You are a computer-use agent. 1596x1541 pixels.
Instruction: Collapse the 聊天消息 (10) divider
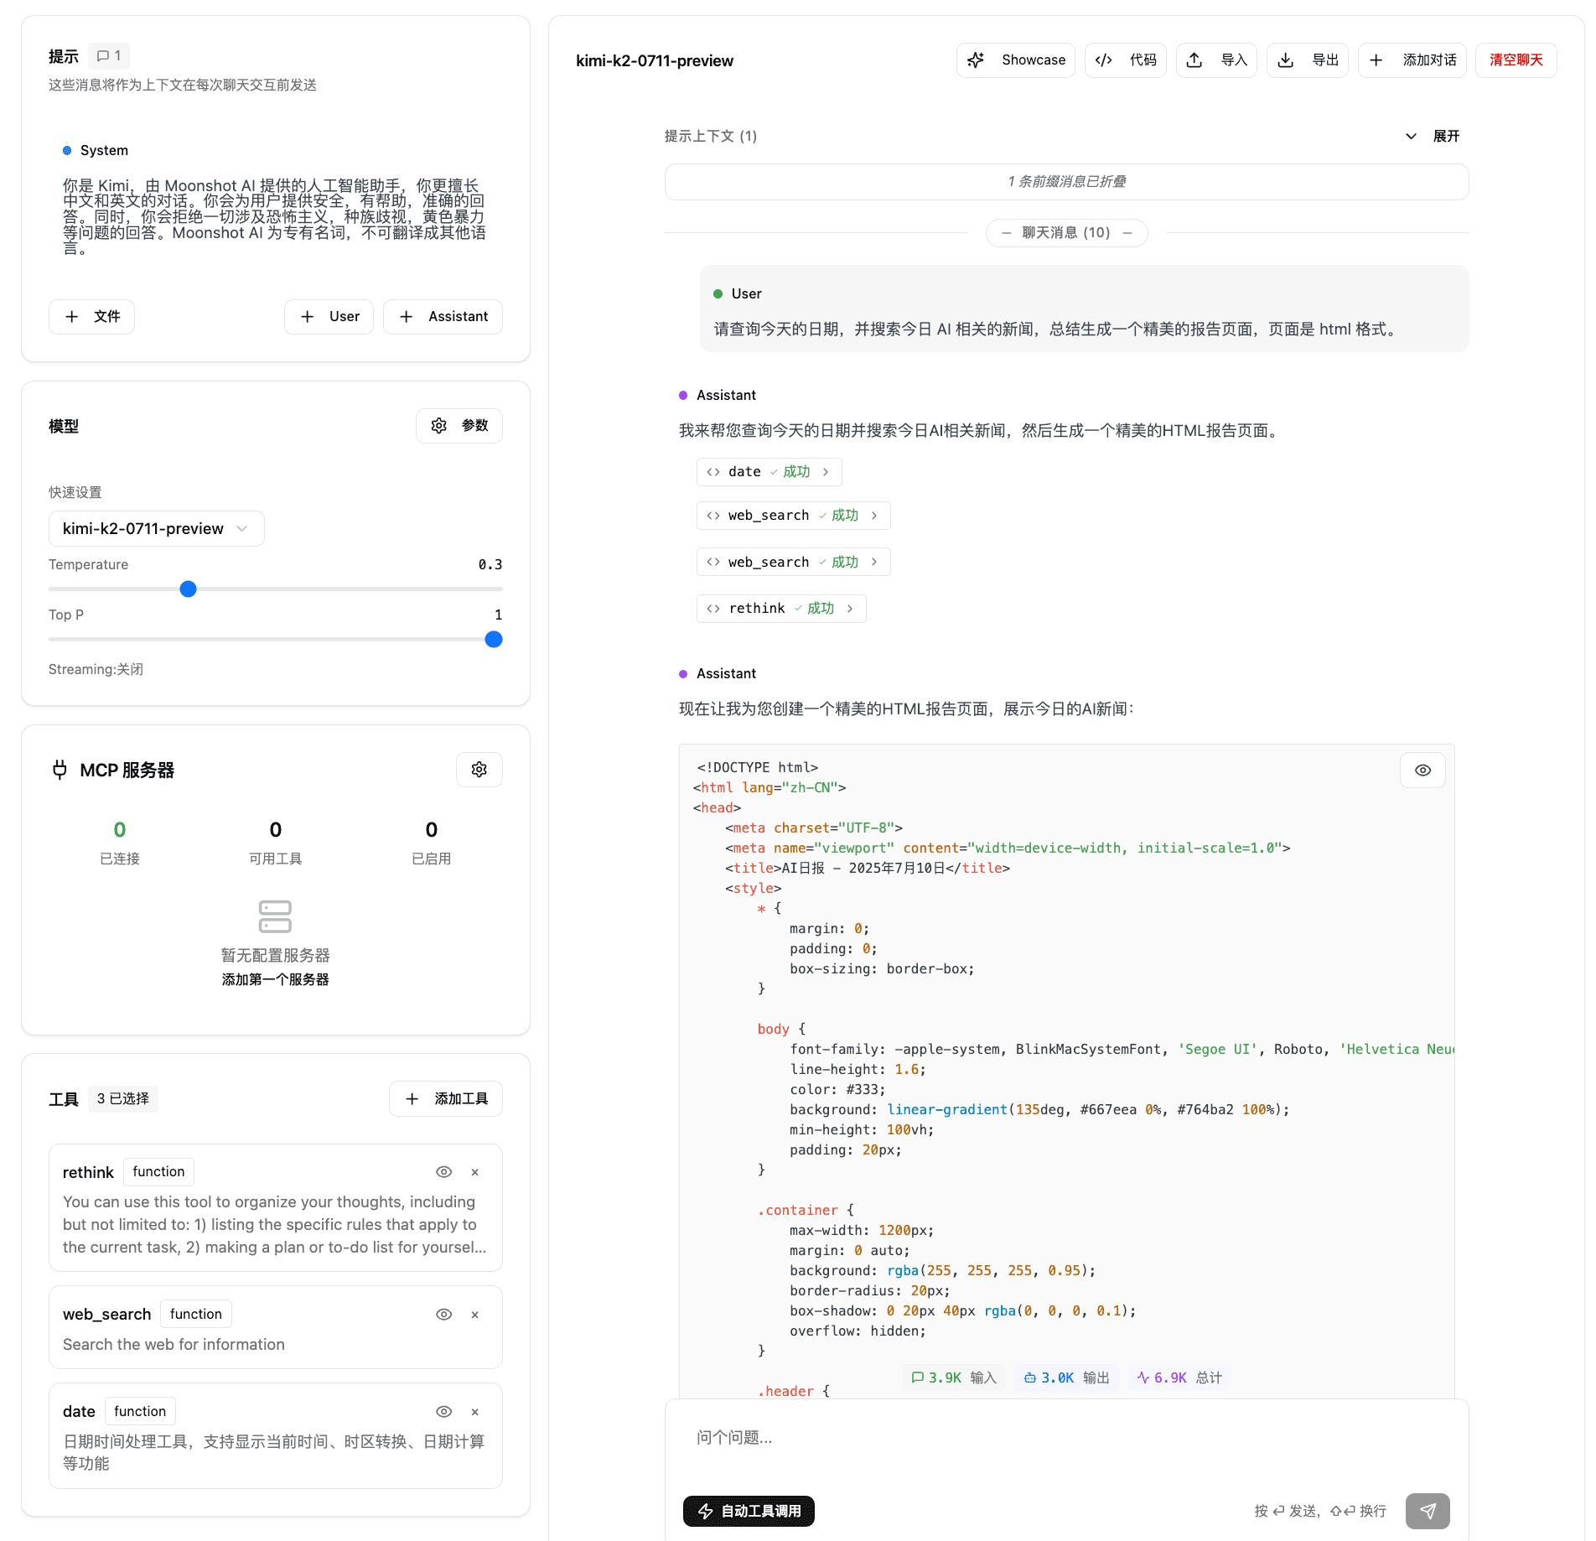[x=1066, y=233]
